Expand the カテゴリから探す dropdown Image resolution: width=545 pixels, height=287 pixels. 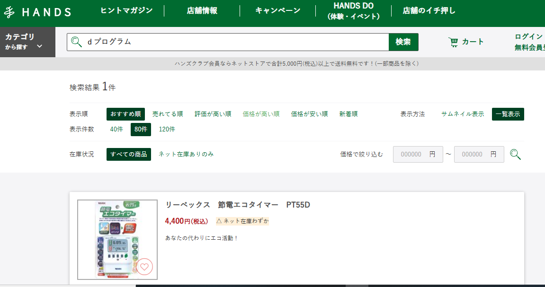(x=28, y=42)
